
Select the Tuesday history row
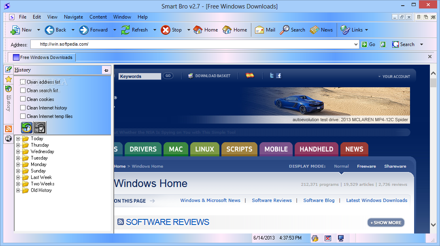(39, 158)
